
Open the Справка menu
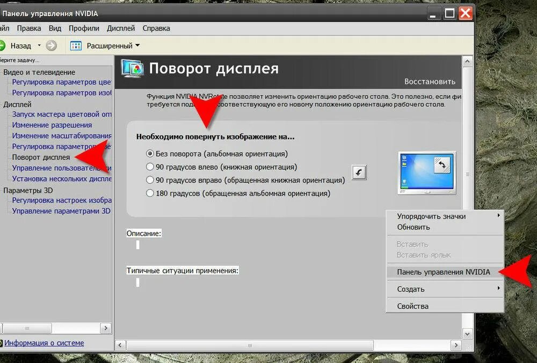156,28
